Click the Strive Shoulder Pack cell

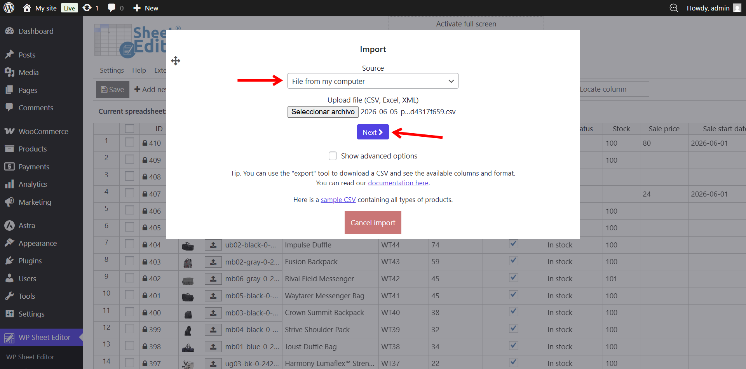[x=330, y=330]
